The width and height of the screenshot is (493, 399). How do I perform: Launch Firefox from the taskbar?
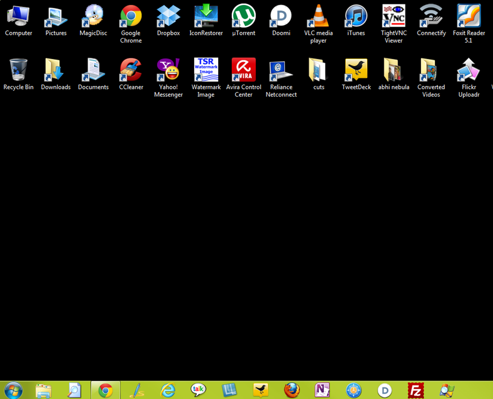[x=292, y=391]
